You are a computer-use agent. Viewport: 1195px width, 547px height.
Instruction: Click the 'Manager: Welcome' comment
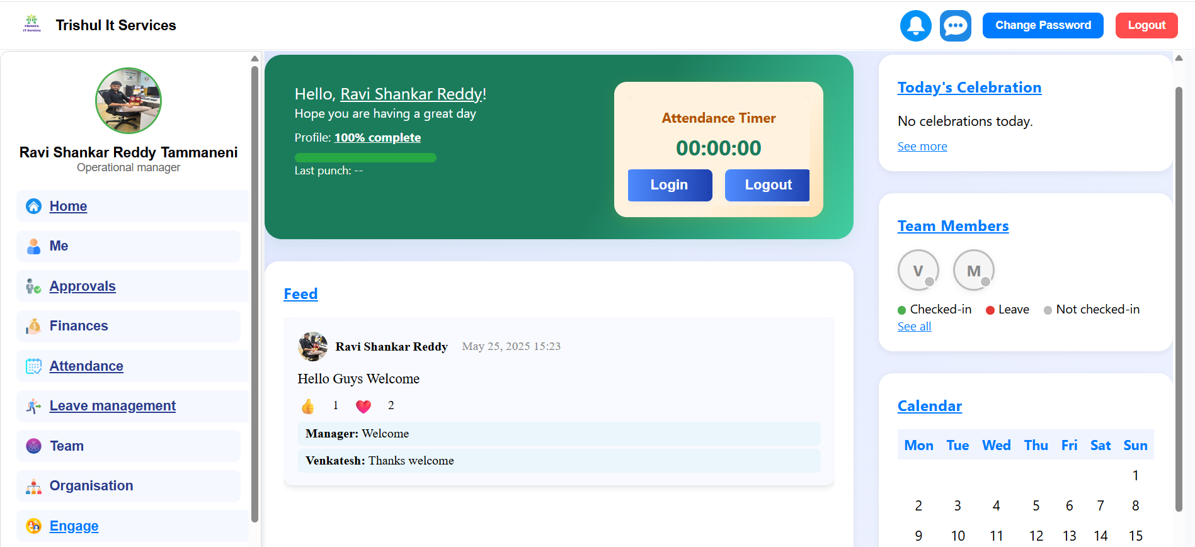(x=559, y=434)
